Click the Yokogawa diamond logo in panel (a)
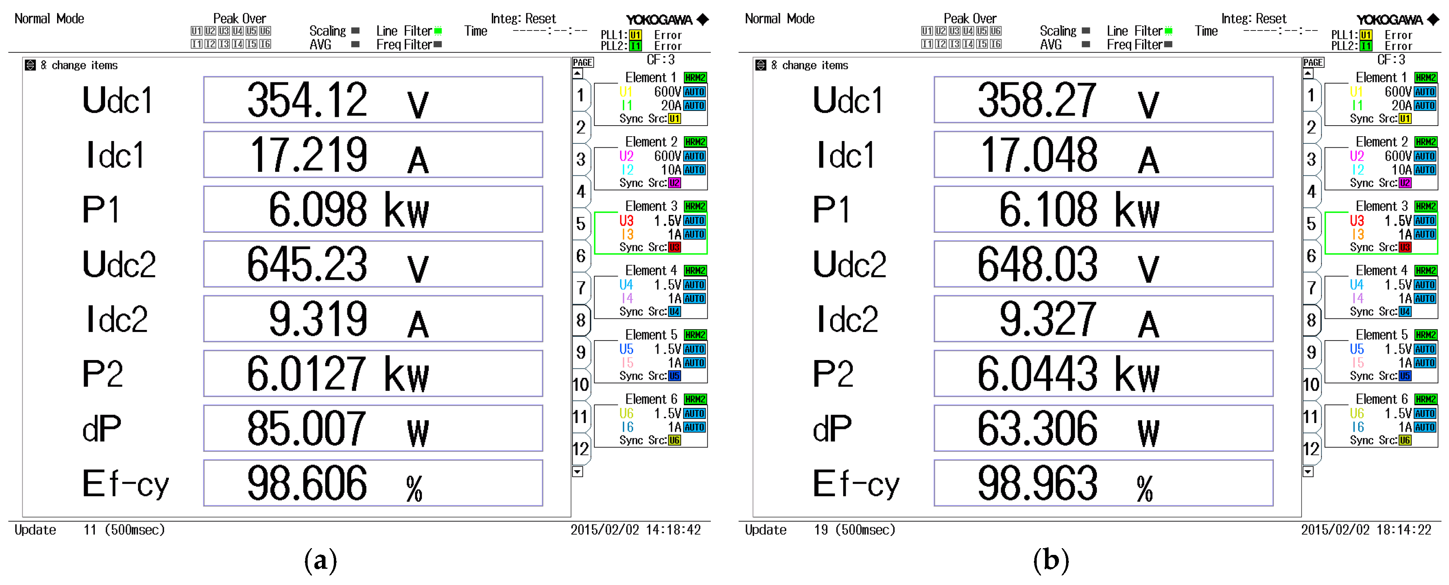Screen dimensions: 1449x585 click(x=702, y=20)
